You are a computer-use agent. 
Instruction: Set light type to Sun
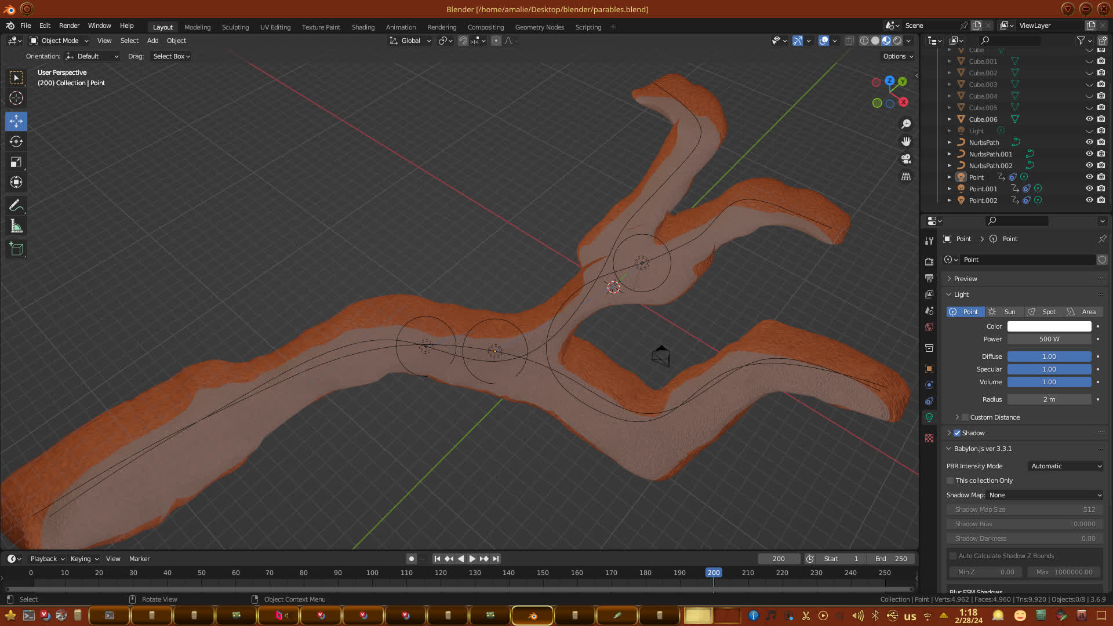coord(1004,312)
